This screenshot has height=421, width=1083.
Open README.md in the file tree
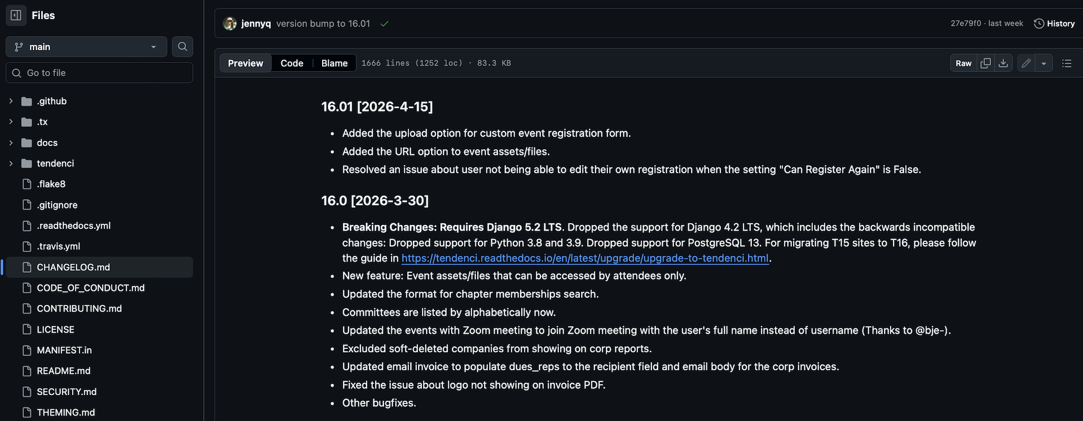coord(63,371)
